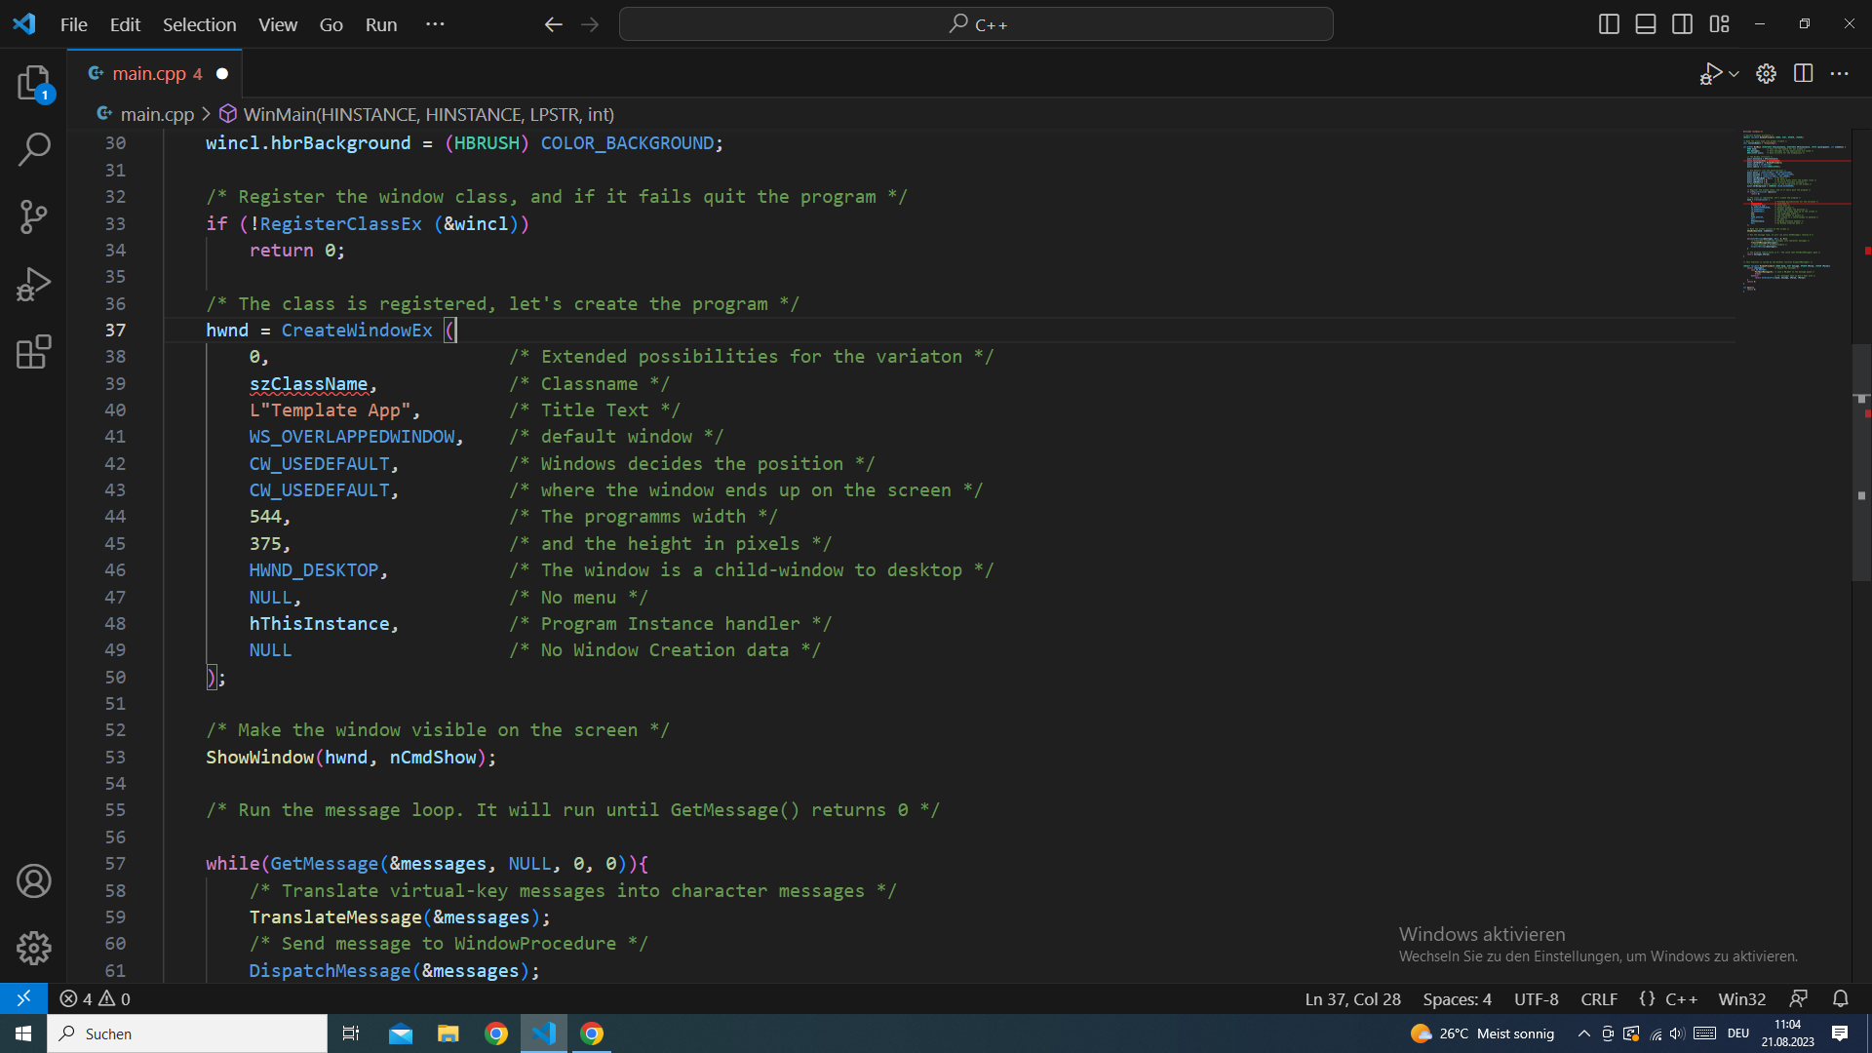Open the Manage gear menu
1872x1053 pixels.
point(34,947)
